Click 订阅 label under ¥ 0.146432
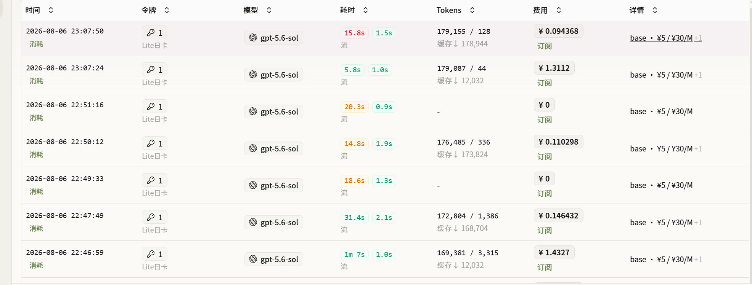The image size is (752, 285). click(545, 231)
